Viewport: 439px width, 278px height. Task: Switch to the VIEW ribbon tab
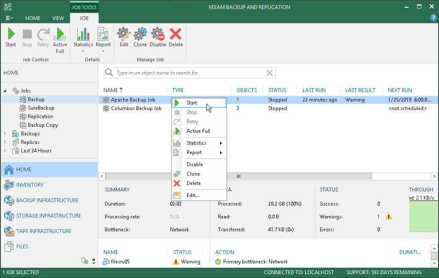pos(58,18)
